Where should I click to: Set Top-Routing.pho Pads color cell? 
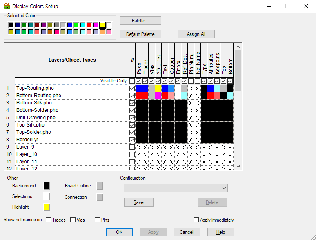click(139, 88)
